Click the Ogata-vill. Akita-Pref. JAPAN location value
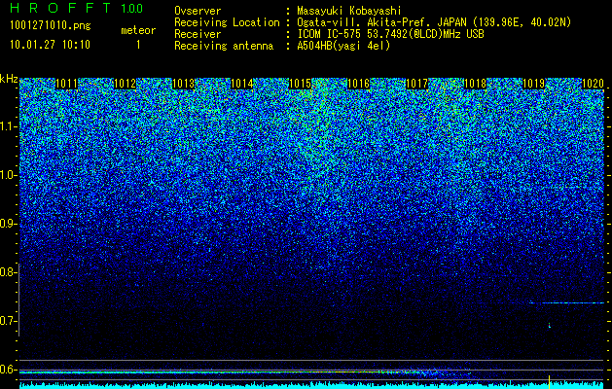This screenshot has width=612, height=389. tap(434, 22)
